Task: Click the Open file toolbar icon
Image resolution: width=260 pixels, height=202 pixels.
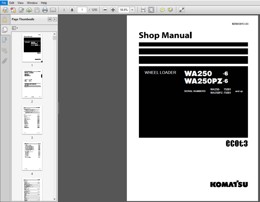Action: pos(5,10)
